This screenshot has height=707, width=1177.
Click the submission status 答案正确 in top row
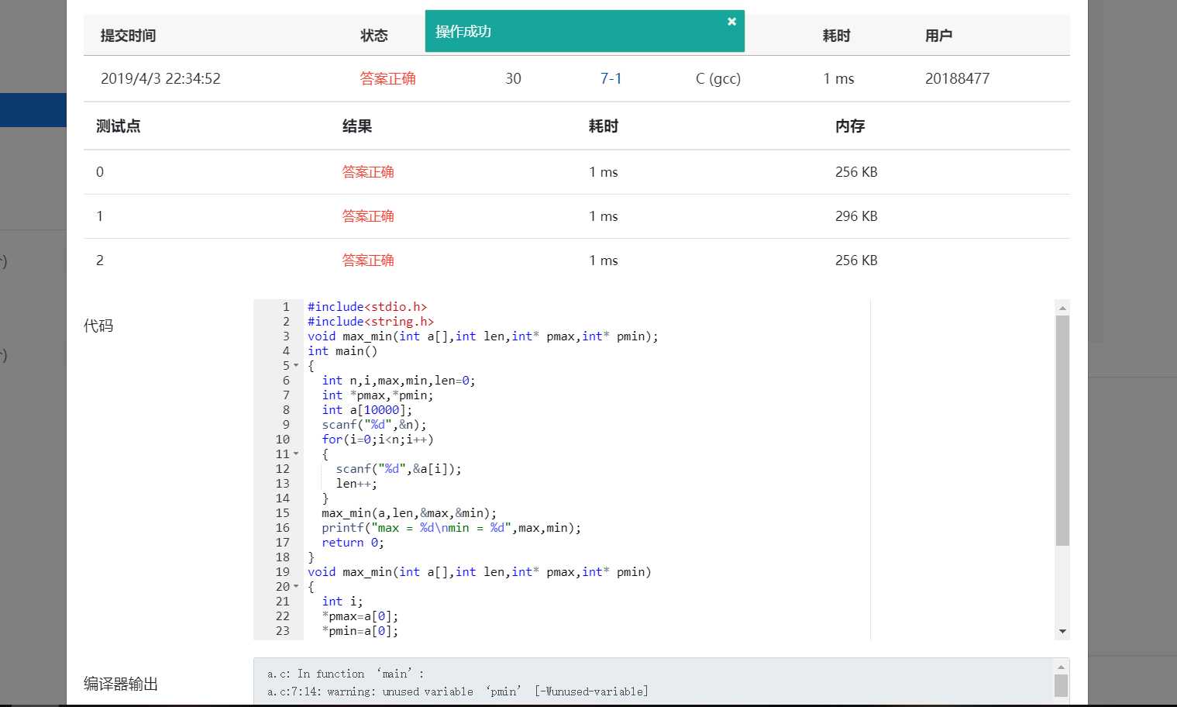coord(387,78)
